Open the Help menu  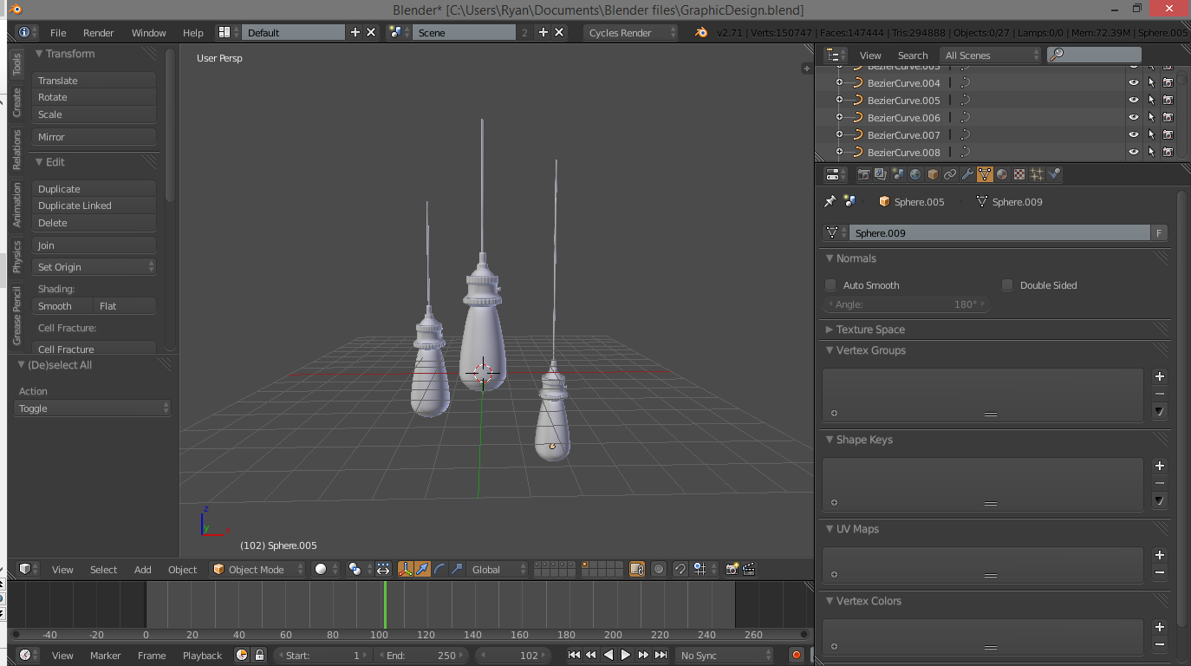coord(192,32)
